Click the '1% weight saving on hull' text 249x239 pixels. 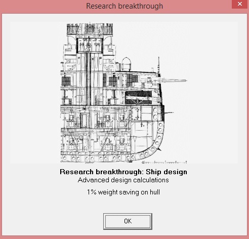[123, 192]
